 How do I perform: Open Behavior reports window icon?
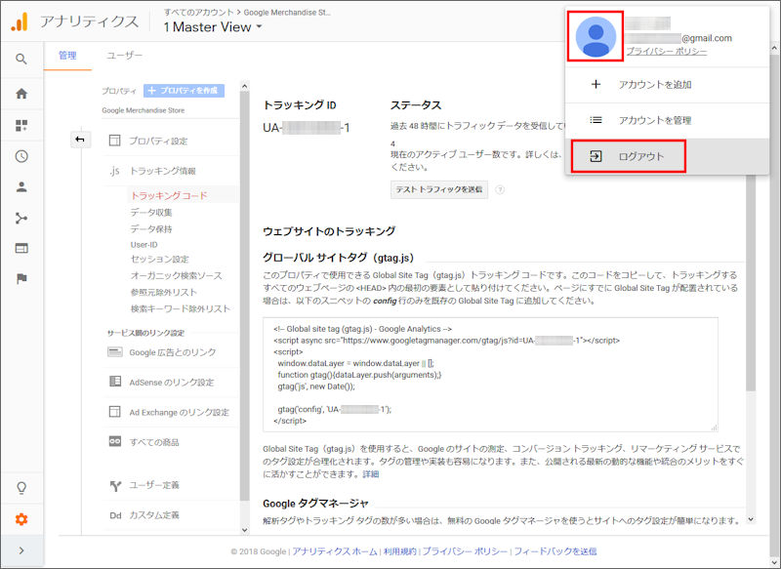point(21,248)
